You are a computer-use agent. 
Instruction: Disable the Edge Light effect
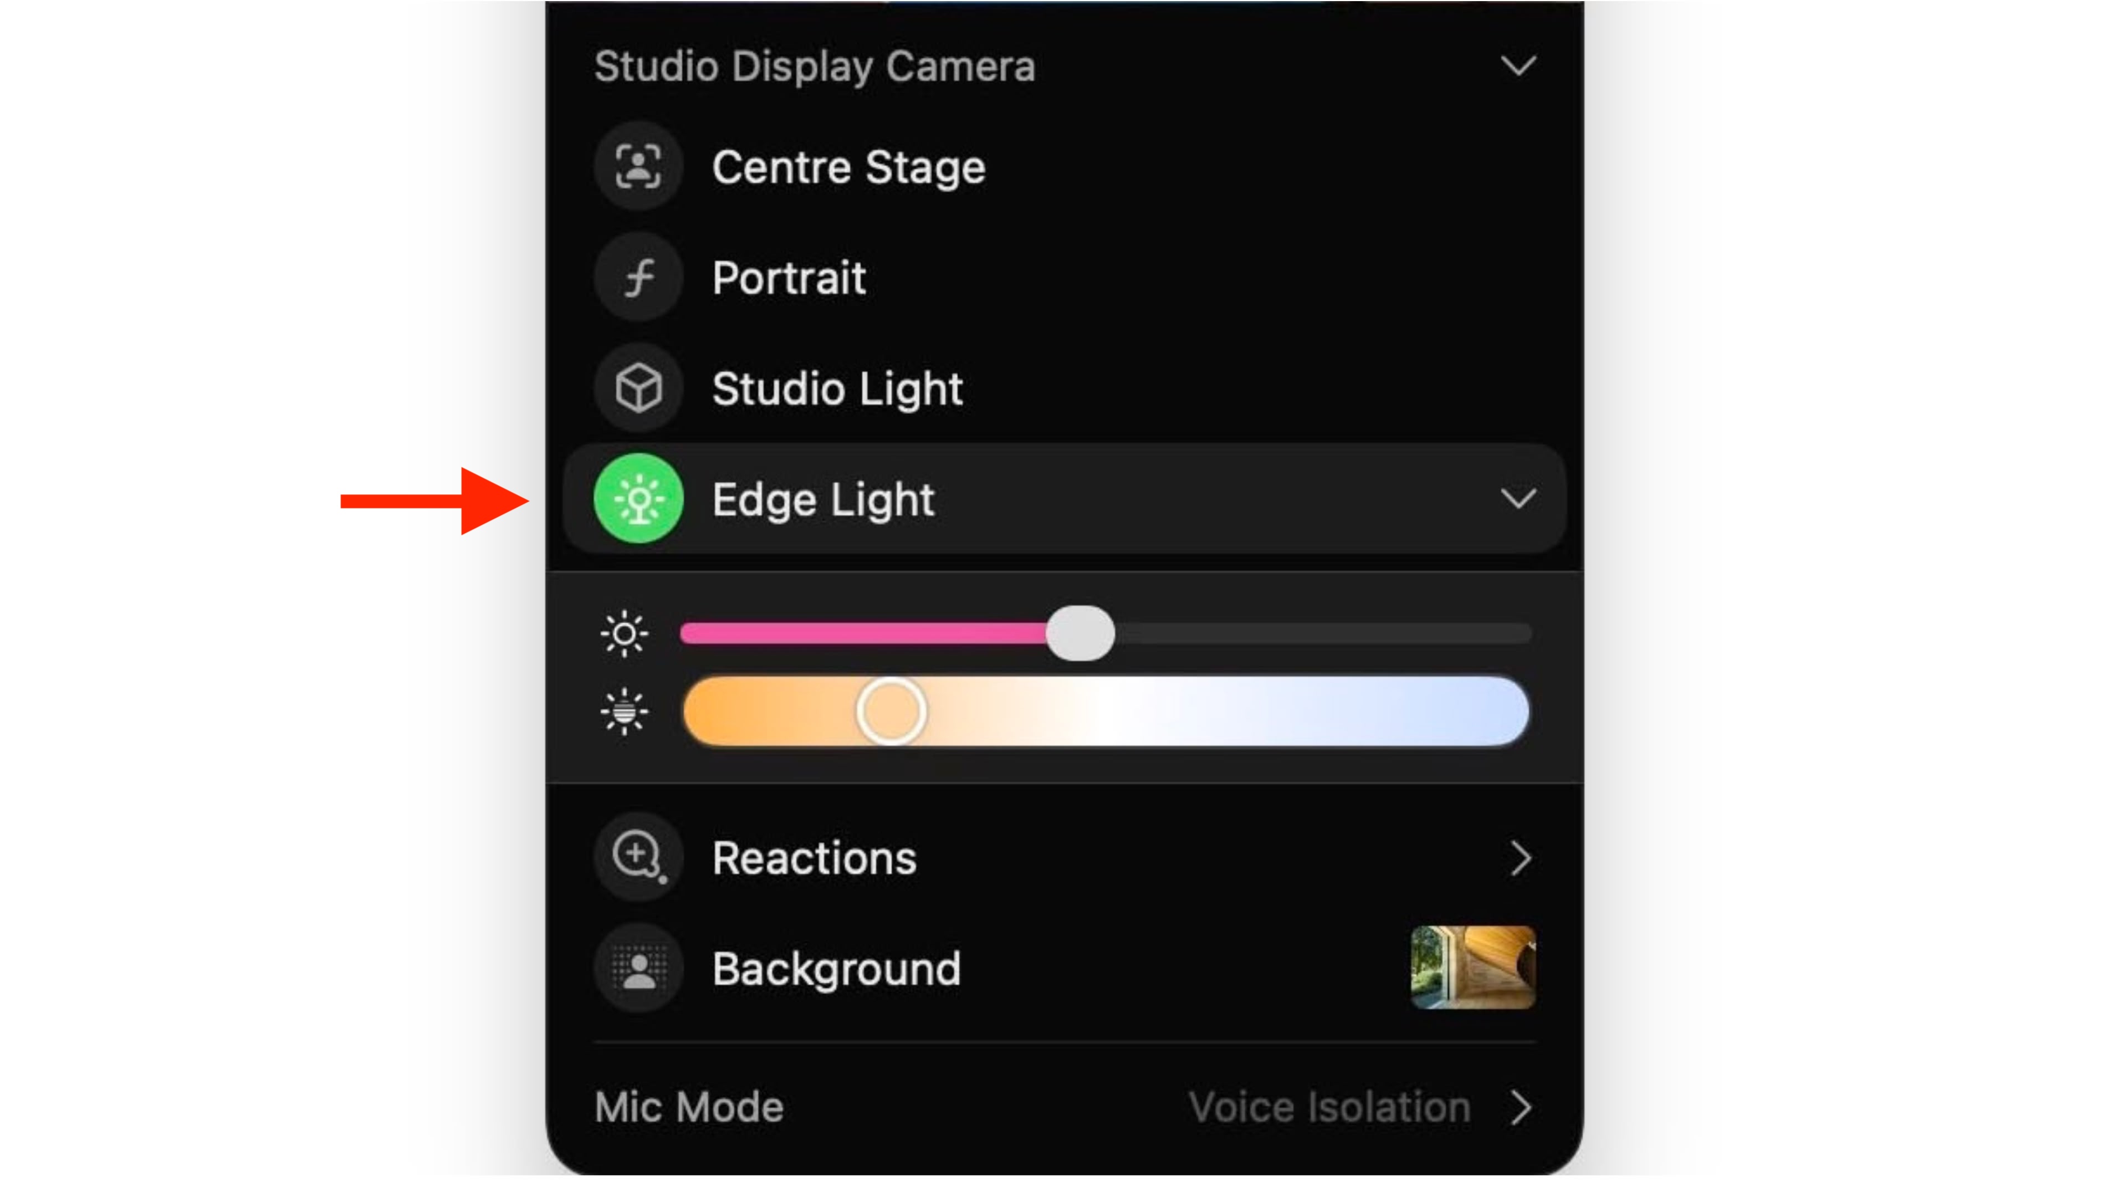click(x=825, y=499)
